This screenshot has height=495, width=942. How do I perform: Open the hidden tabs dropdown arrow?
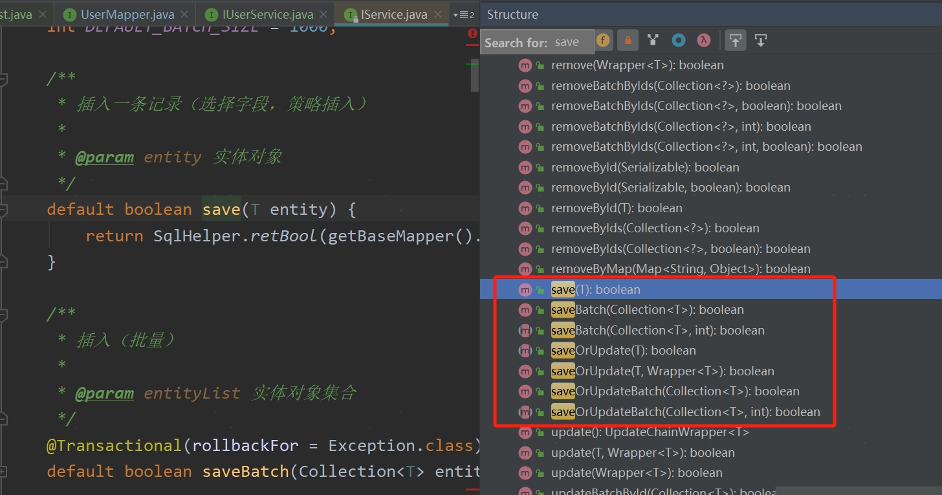(x=456, y=14)
